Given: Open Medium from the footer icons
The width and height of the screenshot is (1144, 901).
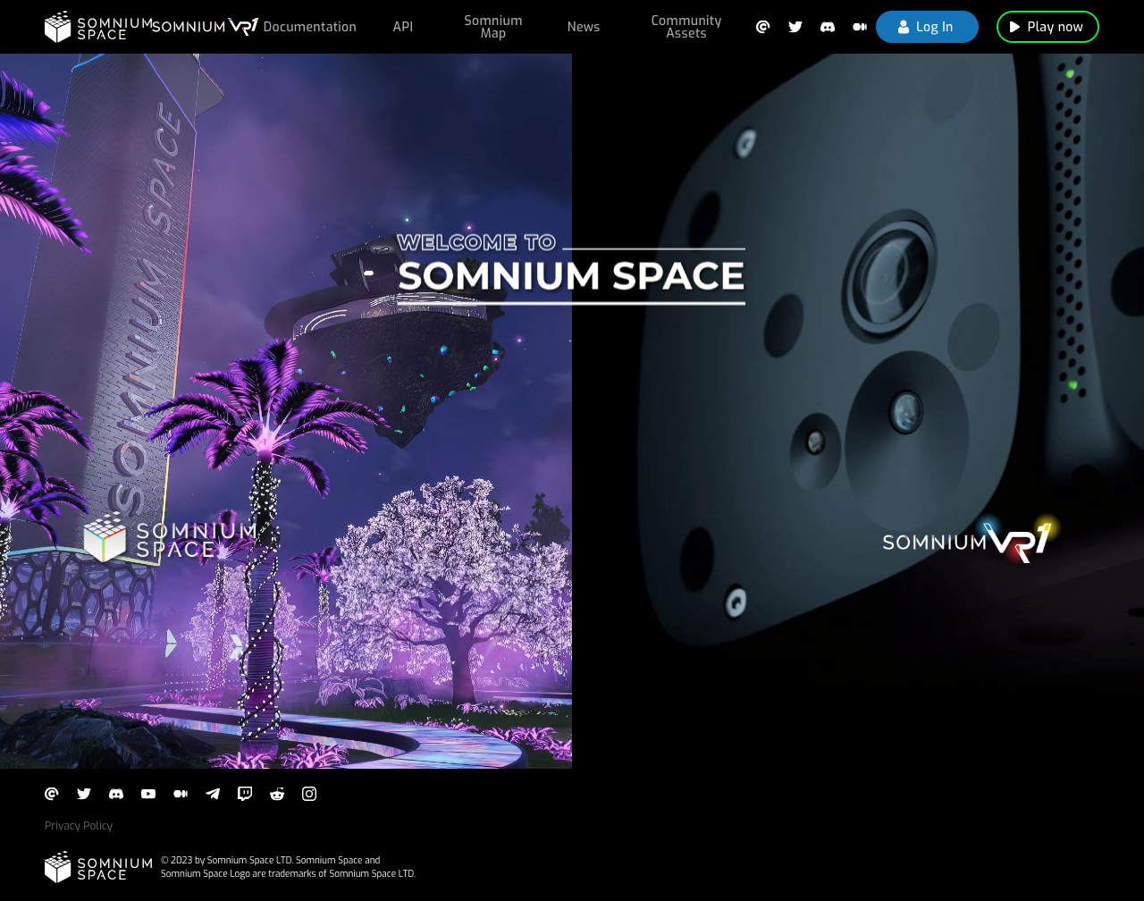Looking at the screenshot, I should click(181, 794).
